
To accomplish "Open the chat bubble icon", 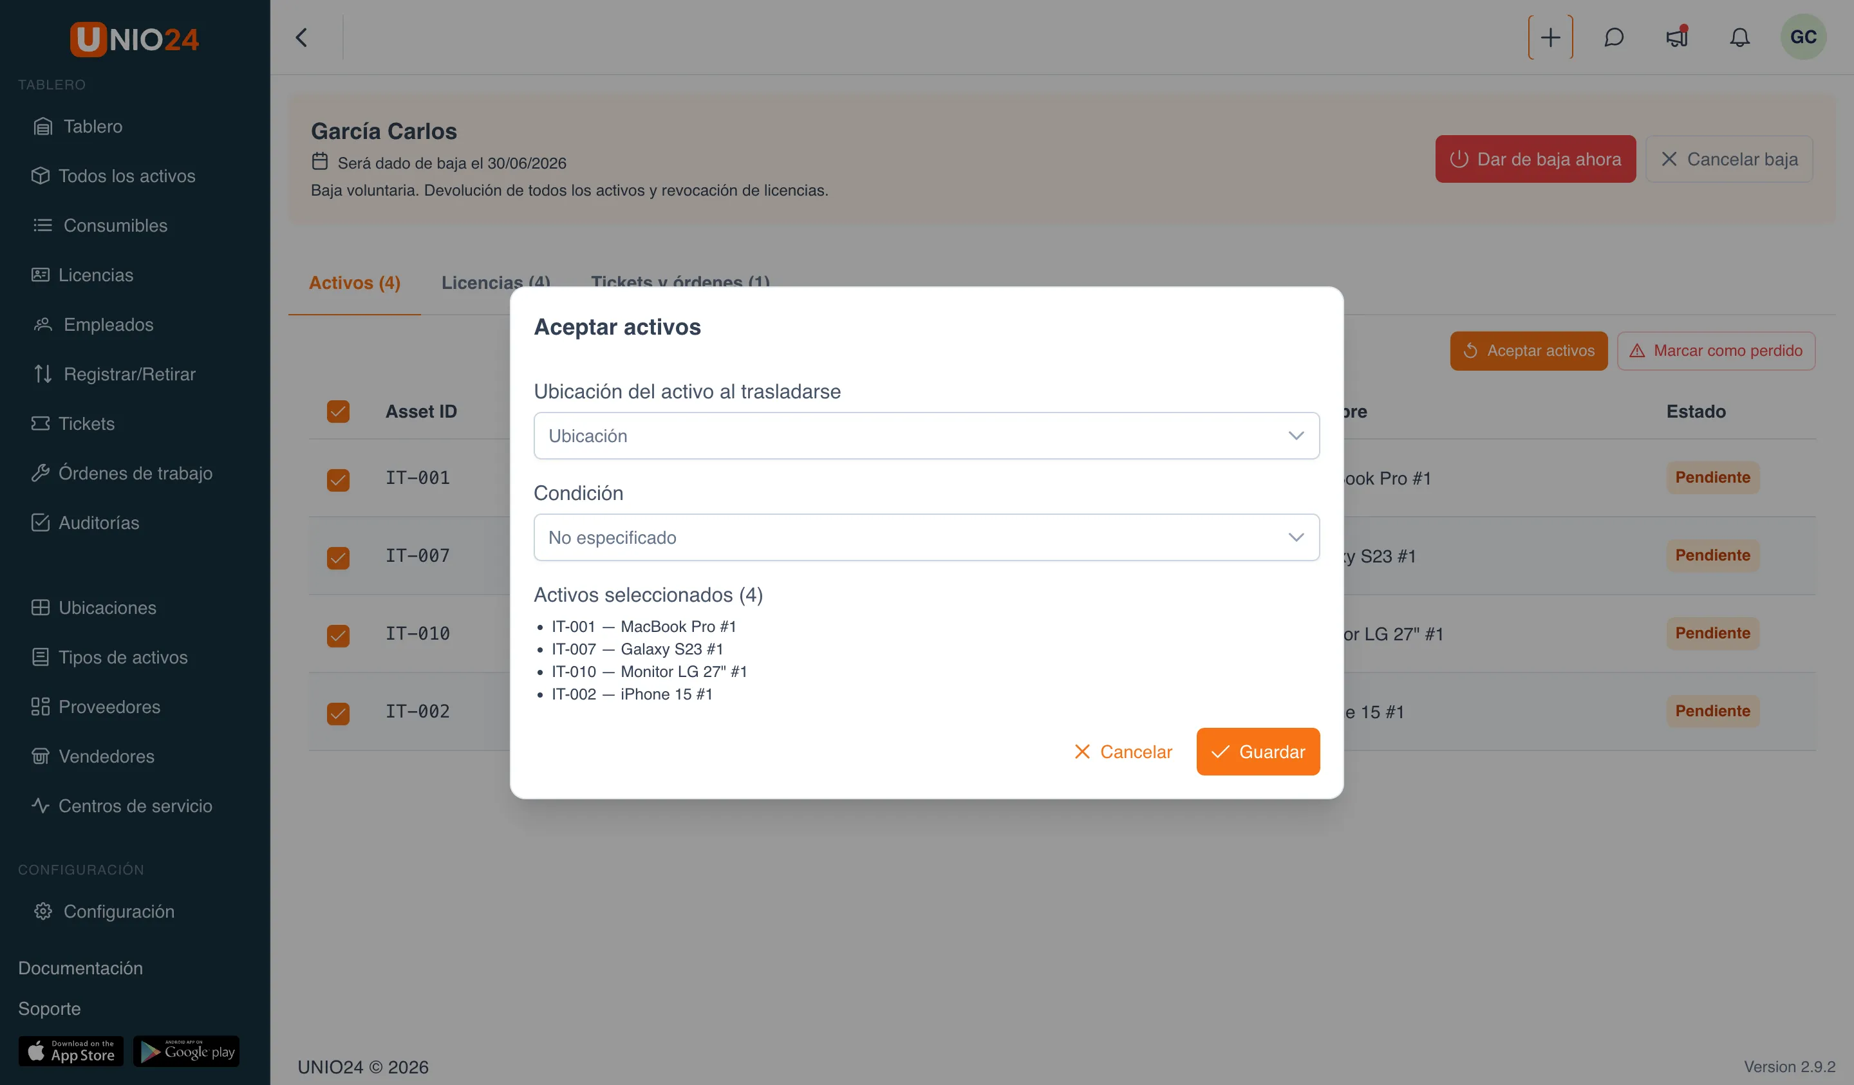I will click(1613, 37).
